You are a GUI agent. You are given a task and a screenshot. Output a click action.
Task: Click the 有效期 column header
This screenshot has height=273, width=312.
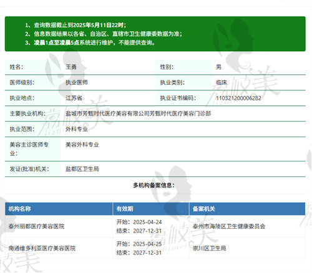pos(125,209)
